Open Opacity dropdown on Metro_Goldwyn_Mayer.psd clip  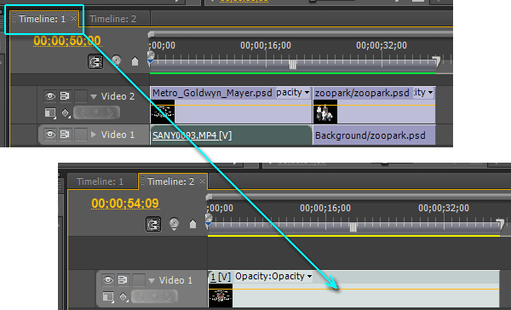pos(293,93)
